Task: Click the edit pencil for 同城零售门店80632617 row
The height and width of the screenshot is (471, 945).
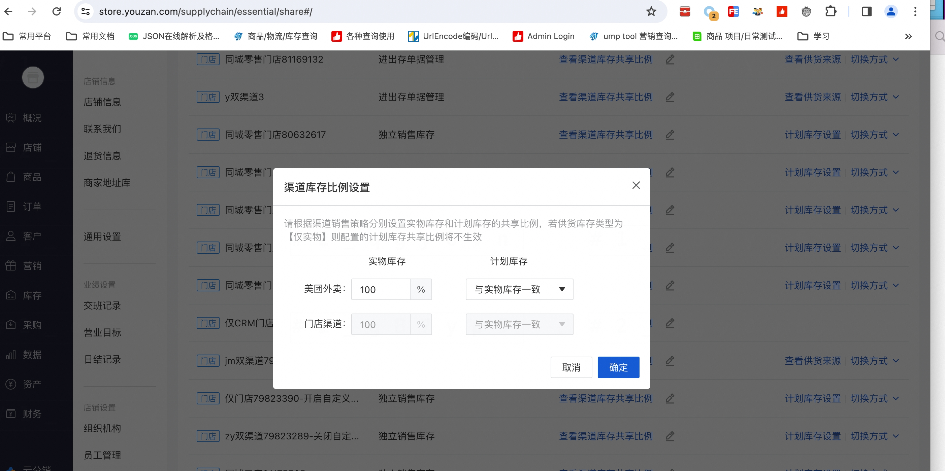Action: (670, 135)
